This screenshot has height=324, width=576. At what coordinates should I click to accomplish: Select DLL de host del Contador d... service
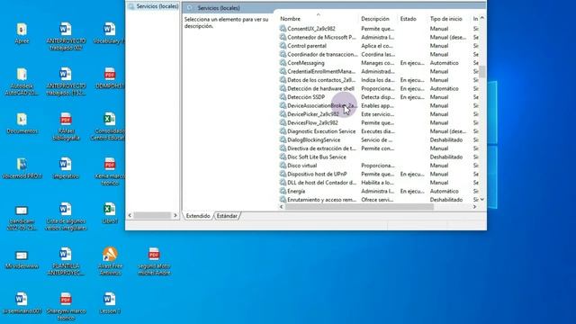[x=322, y=183]
